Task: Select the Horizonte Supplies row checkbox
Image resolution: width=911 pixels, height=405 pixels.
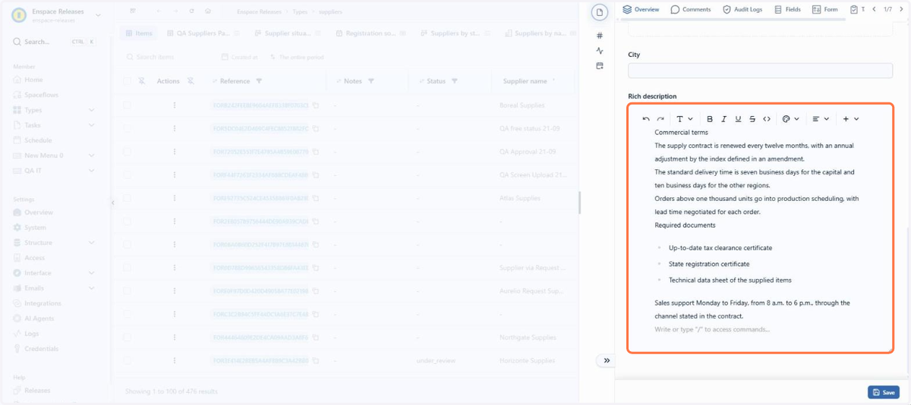Action: 127,361
